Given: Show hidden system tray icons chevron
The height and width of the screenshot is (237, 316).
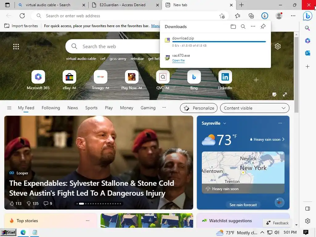Looking at the screenshot, I should tap(262, 232).
